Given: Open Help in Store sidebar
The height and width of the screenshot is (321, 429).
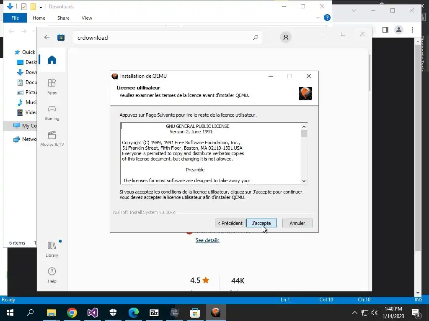Looking at the screenshot, I should [x=52, y=275].
